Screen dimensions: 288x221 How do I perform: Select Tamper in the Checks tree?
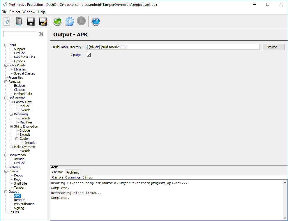19,188
